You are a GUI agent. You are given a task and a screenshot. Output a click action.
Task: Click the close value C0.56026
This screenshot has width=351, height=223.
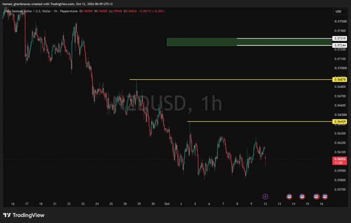130,11
